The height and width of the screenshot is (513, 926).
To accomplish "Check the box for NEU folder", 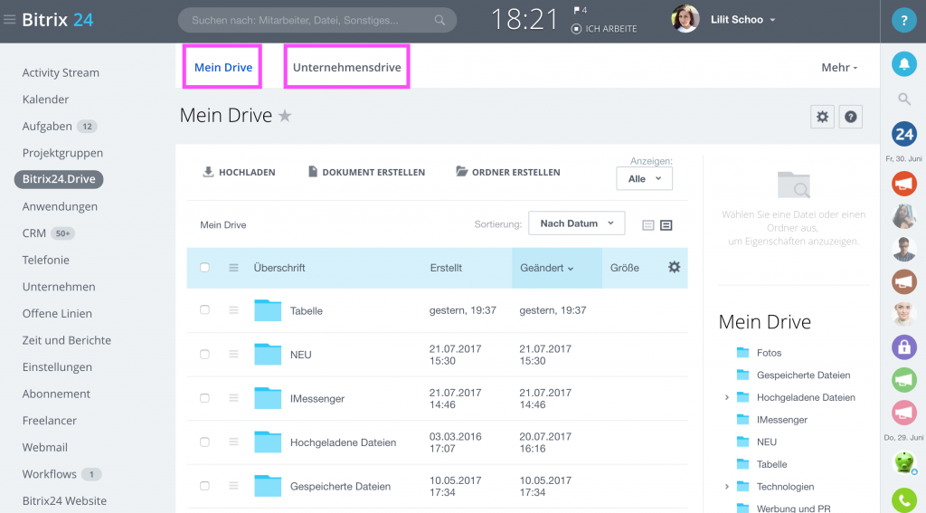I will [x=204, y=354].
